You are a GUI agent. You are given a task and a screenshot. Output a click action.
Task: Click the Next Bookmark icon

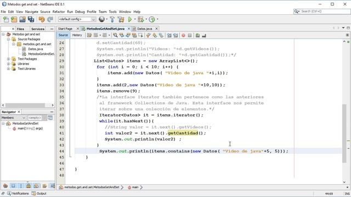pos(155,35)
